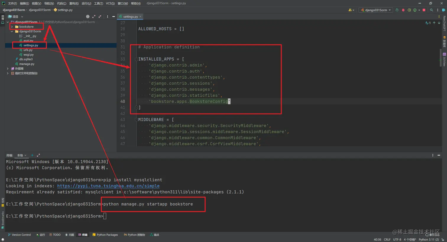Select urls.py in project tree

pos(28,50)
